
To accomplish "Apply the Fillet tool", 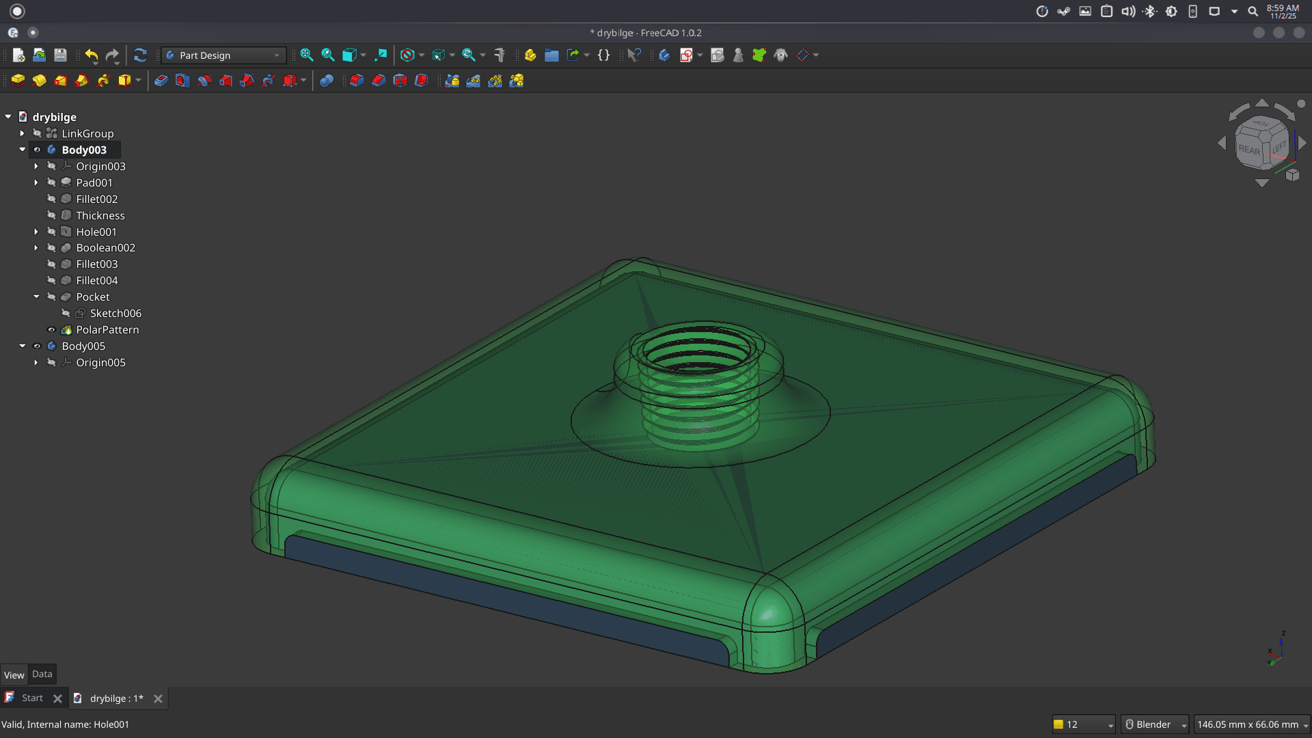I will point(357,81).
